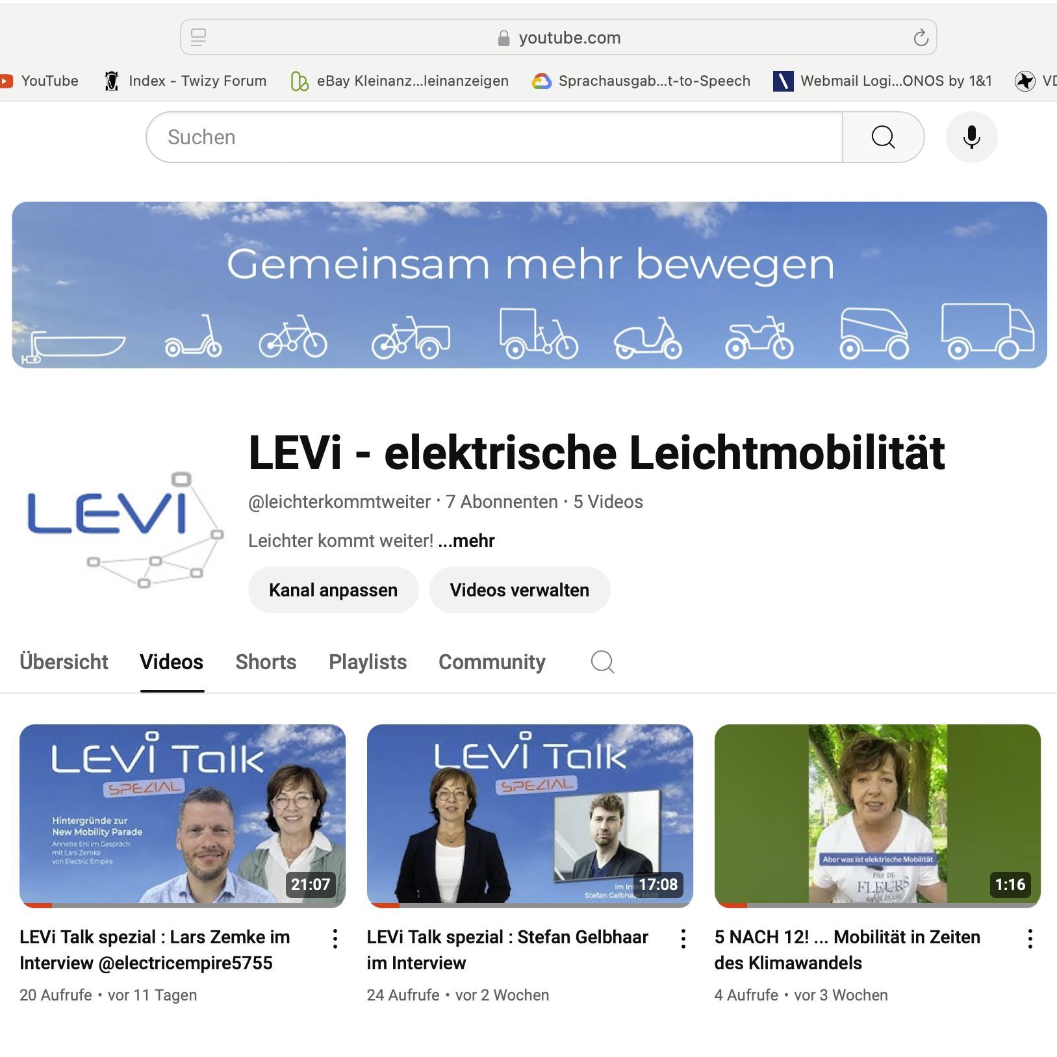
Task: Open the Community tab
Action: click(x=492, y=662)
